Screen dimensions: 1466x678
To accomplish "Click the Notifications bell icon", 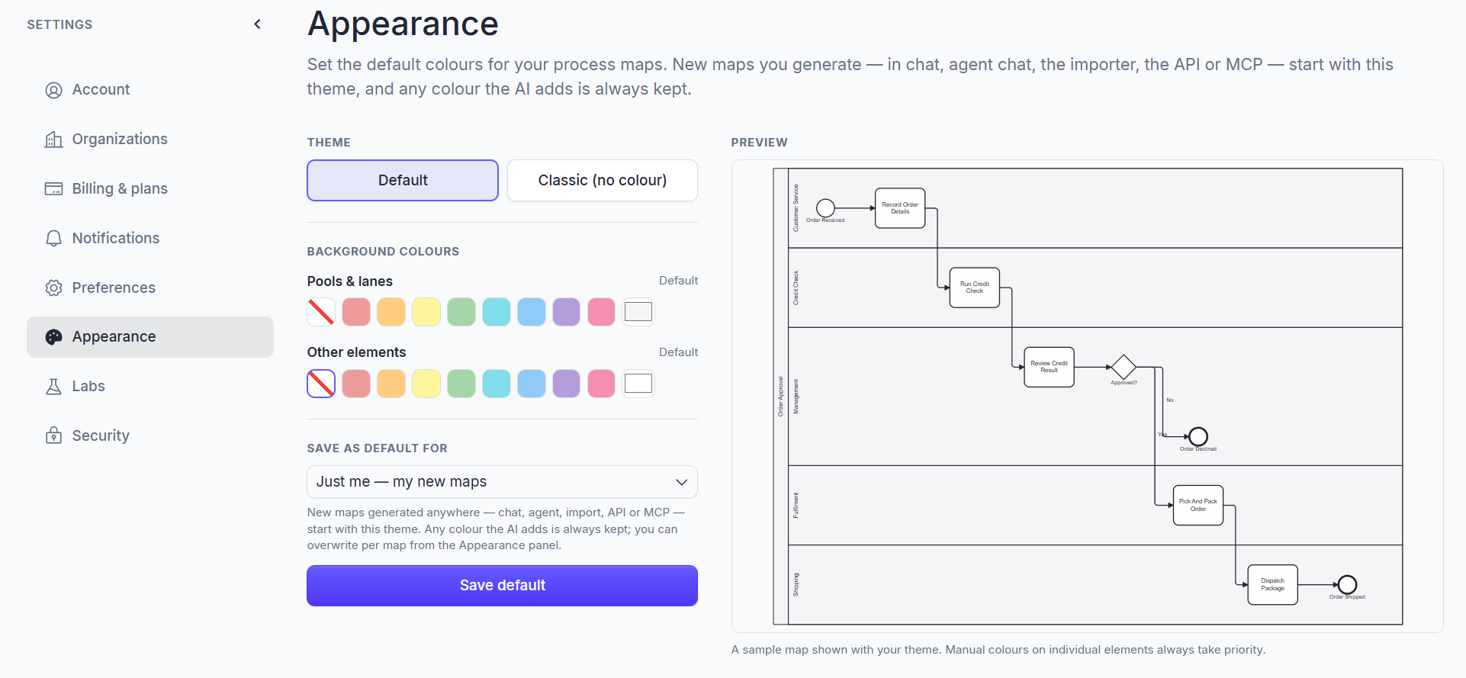I will coord(53,238).
